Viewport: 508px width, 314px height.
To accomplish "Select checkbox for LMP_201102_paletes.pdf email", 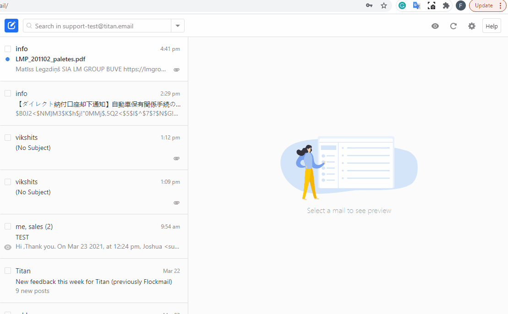I will (x=8, y=49).
